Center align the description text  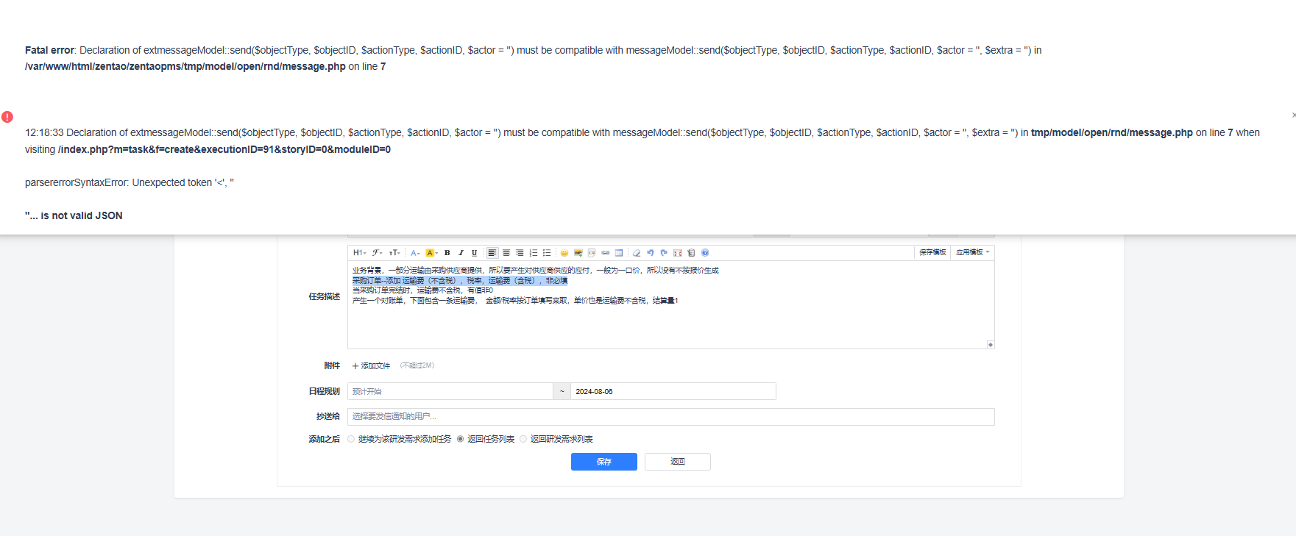[506, 253]
